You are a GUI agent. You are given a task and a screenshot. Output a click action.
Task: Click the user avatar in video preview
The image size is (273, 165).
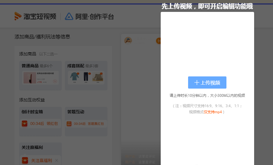128,41
